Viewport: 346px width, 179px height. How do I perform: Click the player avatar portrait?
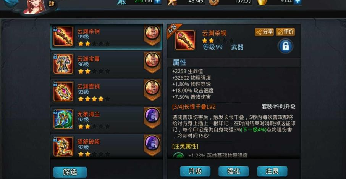pyautogui.click(x=35, y=6)
